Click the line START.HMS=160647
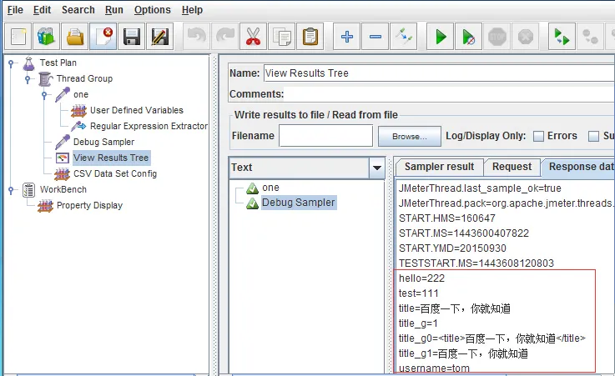 coord(447,218)
